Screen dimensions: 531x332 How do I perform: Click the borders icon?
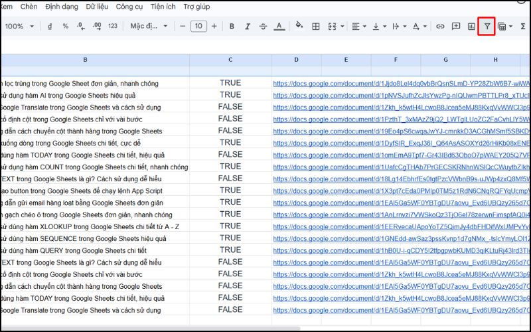click(x=316, y=27)
